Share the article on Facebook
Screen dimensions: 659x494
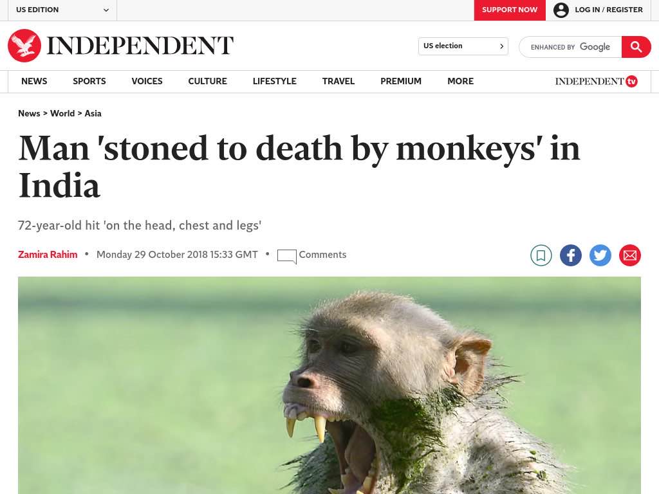[570, 255]
